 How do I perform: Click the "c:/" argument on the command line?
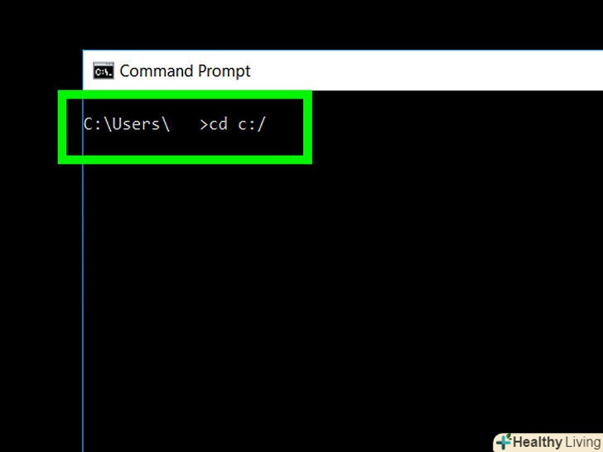252,124
